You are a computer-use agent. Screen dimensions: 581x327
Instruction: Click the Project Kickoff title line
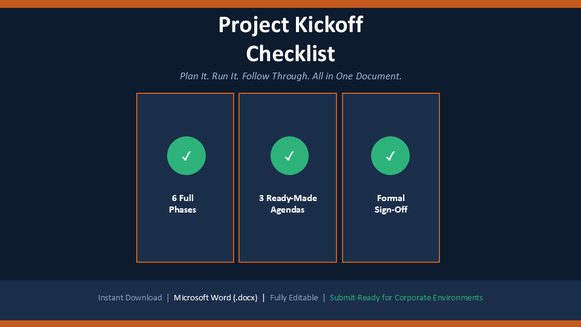[x=290, y=25]
